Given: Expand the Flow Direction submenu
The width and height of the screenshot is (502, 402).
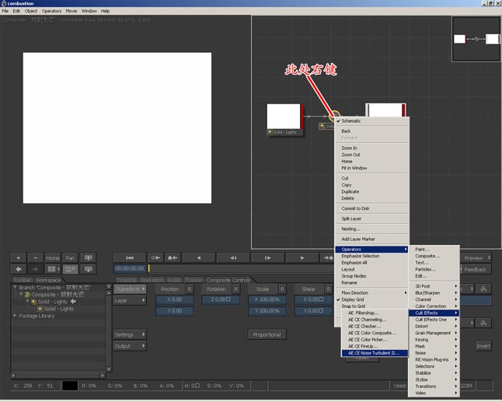Looking at the screenshot, I should coord(371,293).
